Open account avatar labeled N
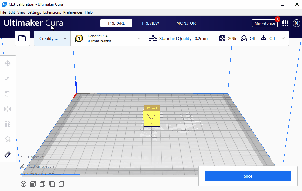302x191 pixels. pyautogui.click(x=296, y=23)
